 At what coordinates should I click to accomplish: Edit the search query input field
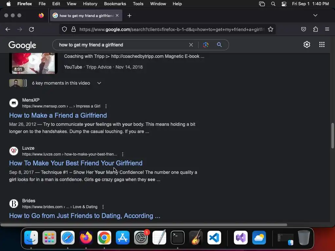(122, 45)
